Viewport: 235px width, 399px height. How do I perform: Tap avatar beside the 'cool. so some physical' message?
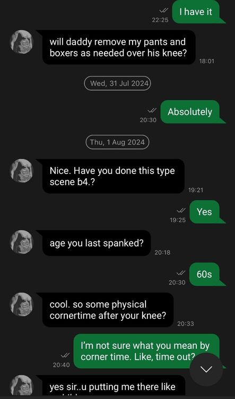[22, 305]
